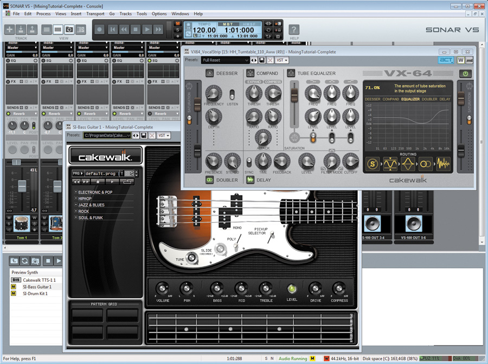
Task: Click the Help question mark icon
Action: pos(293,29)
